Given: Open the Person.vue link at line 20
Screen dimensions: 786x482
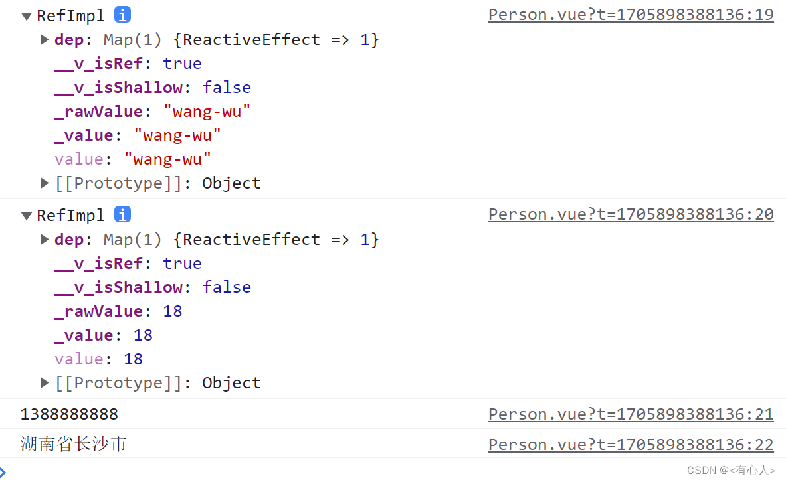Looking at the screenshot, I should tap(631, 214).
